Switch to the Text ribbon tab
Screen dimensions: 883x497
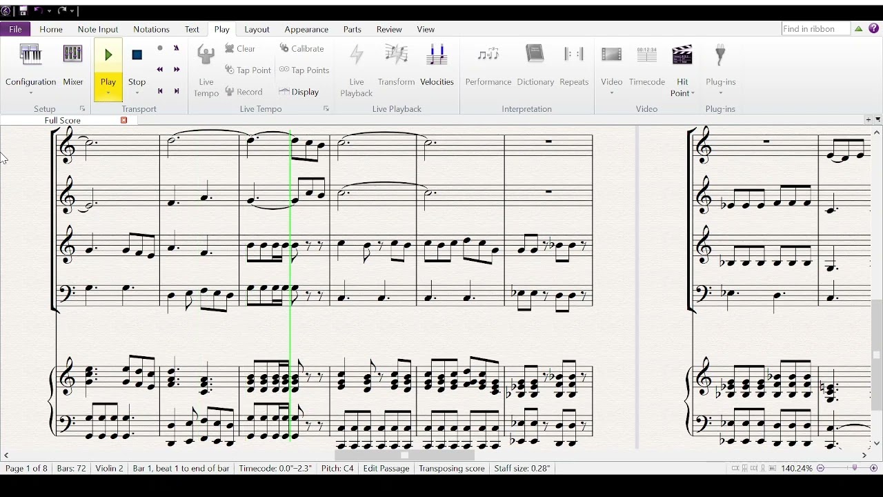(192, 29)
